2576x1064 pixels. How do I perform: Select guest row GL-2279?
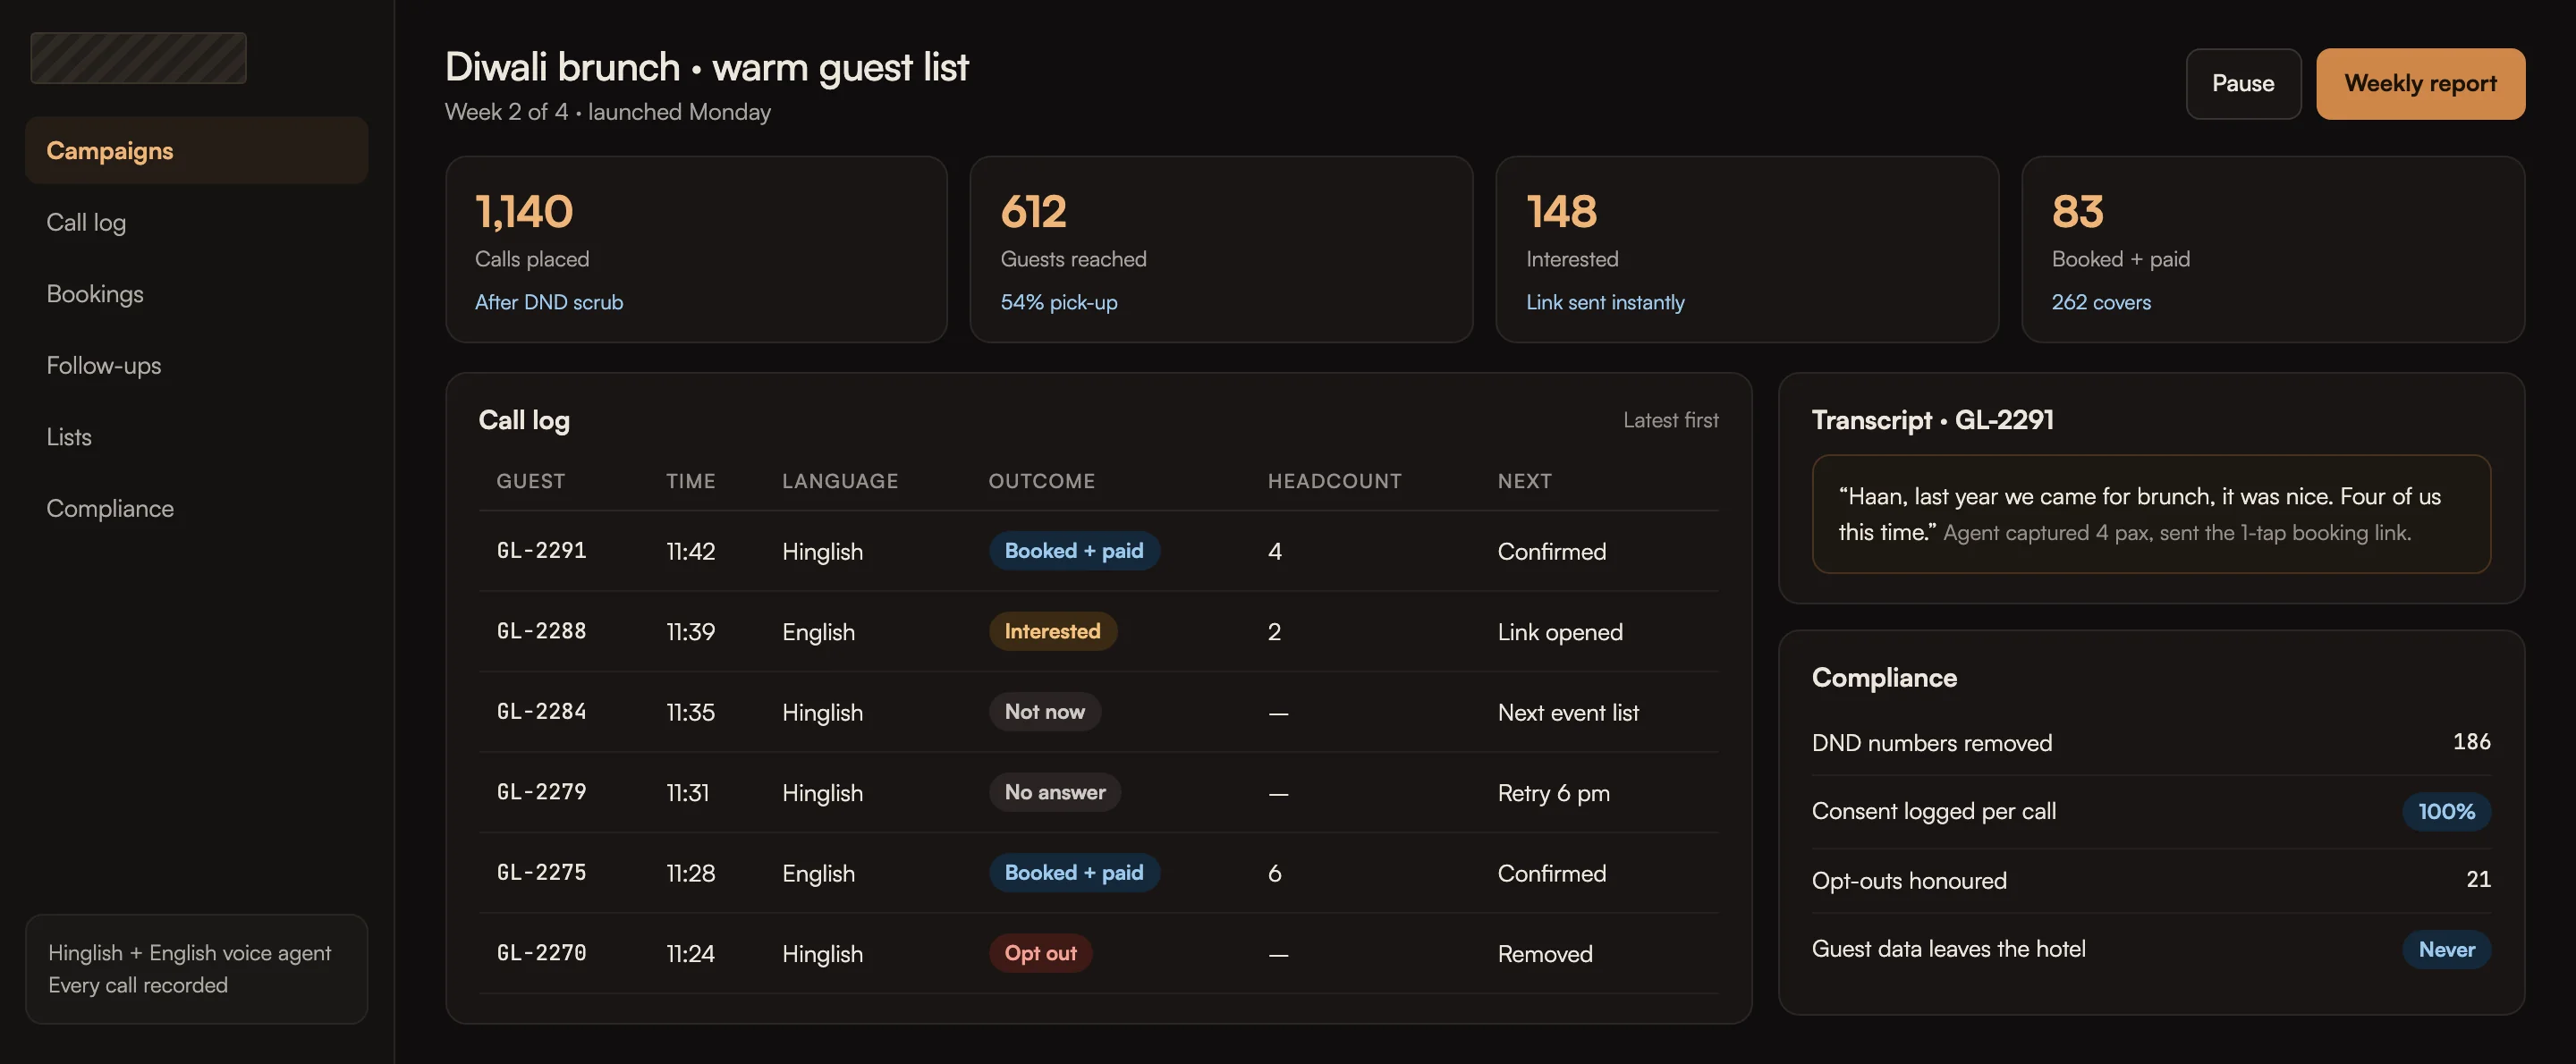[x=1098, y=793]
